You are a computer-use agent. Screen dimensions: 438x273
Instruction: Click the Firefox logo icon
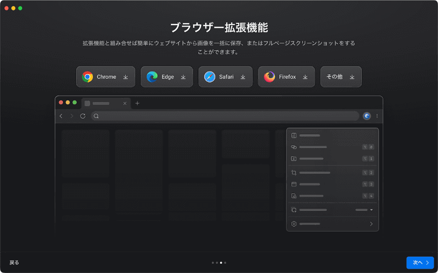(x=269, y=77)
